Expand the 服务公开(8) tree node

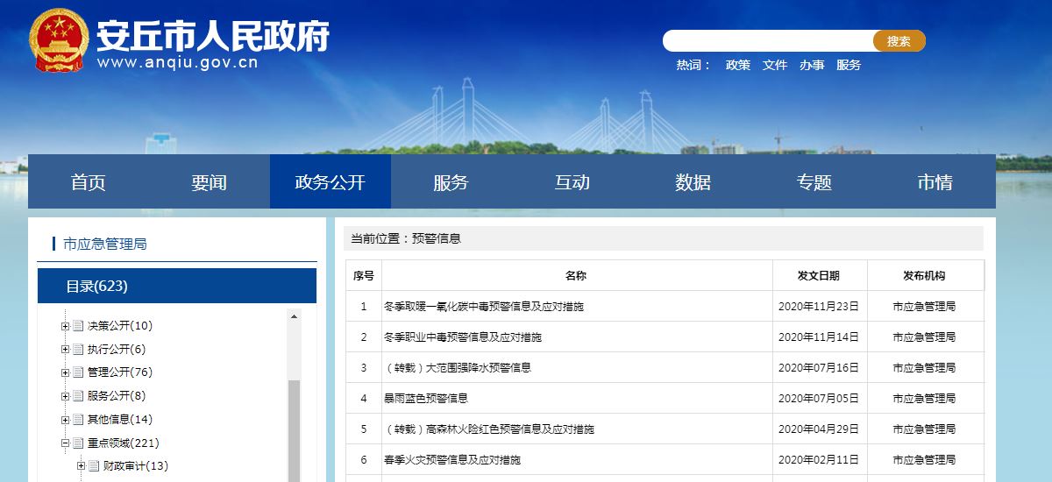click(x=65, y=396)
